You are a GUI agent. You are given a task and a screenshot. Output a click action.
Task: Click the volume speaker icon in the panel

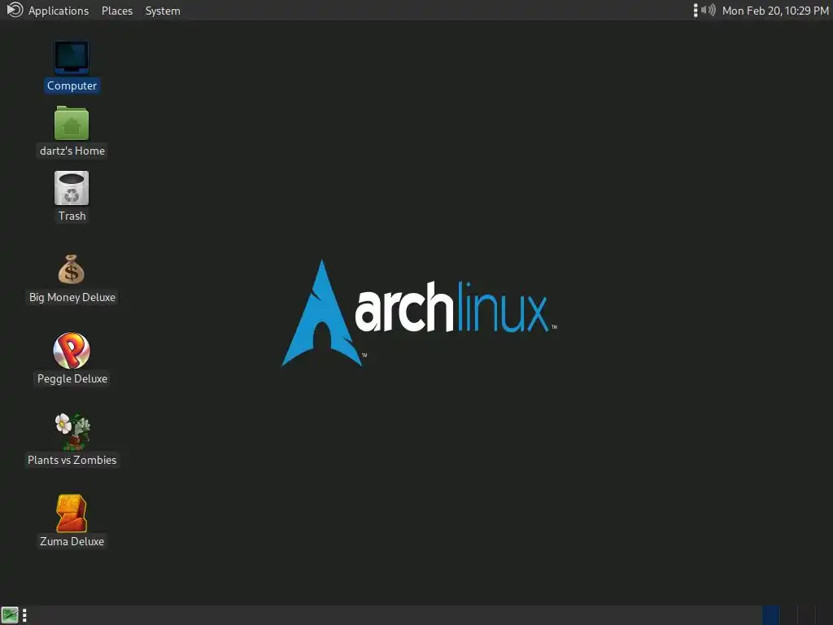(709, 10)
